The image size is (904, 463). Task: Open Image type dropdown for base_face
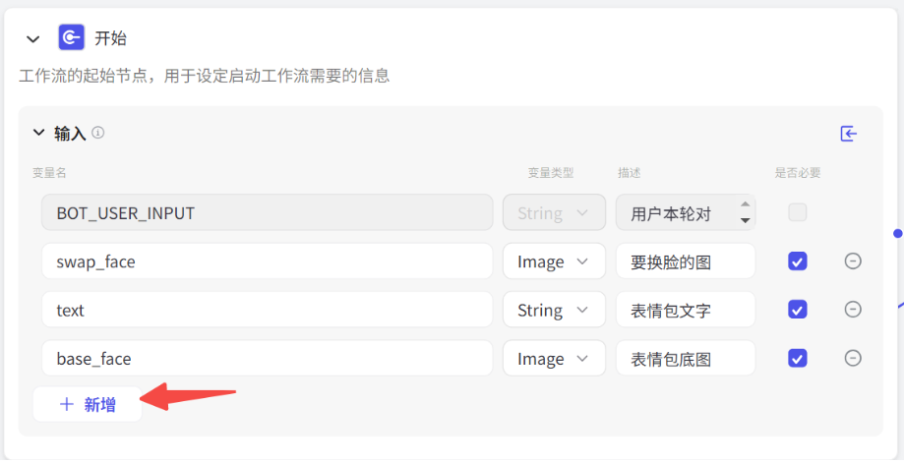[x=554, y=358]
